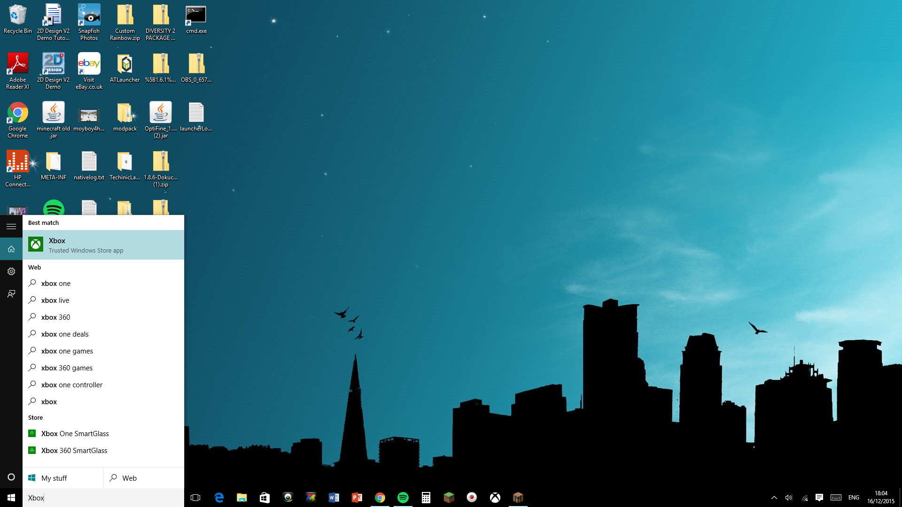902x507 pixels.
Task: Open the red record dot taskbar app
Action: [x=472, y=498]
